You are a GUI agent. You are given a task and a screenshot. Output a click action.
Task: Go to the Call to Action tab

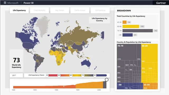tap(80, 10)
